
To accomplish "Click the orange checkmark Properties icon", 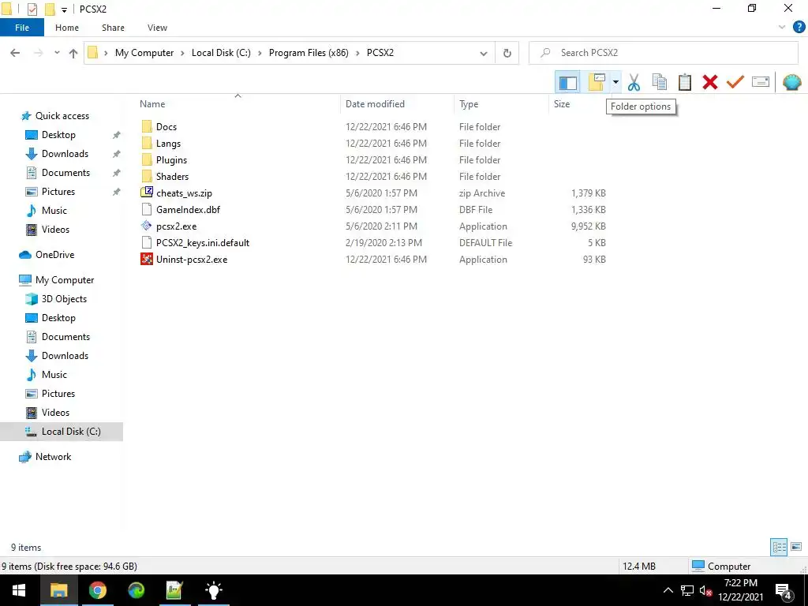I will click(735, 82).
